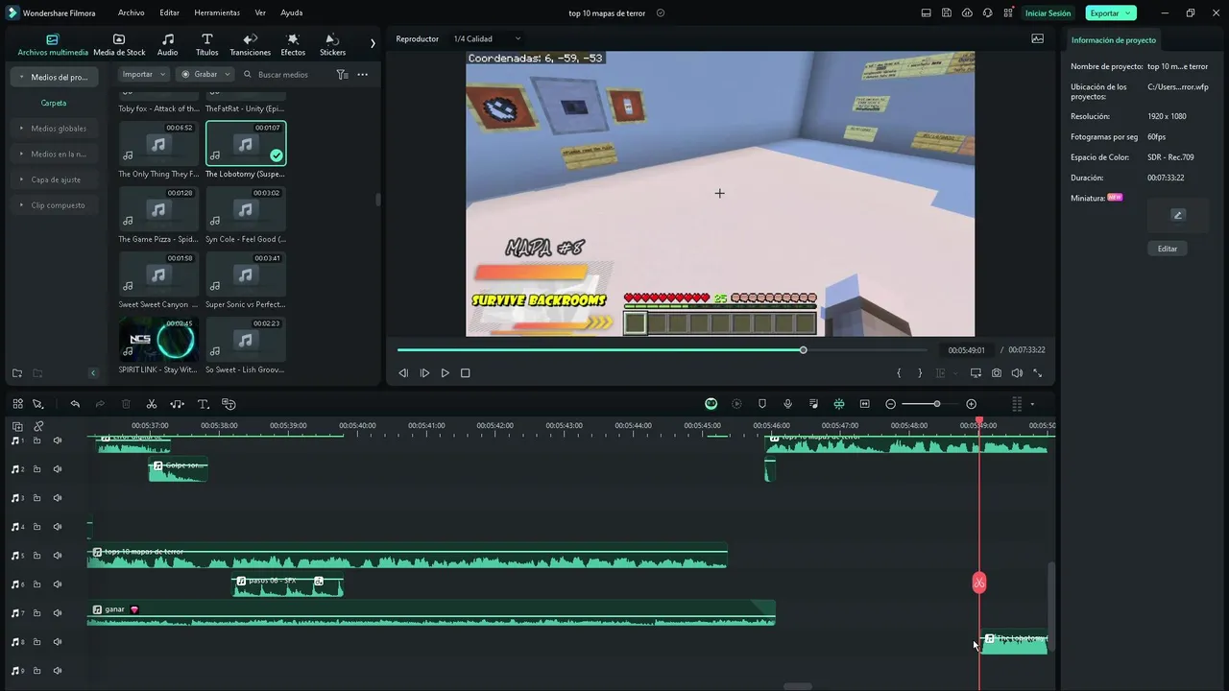Click the save project icon in title bar
Viewport: 1229px width, 691px height.
click(x=947, y=13)
